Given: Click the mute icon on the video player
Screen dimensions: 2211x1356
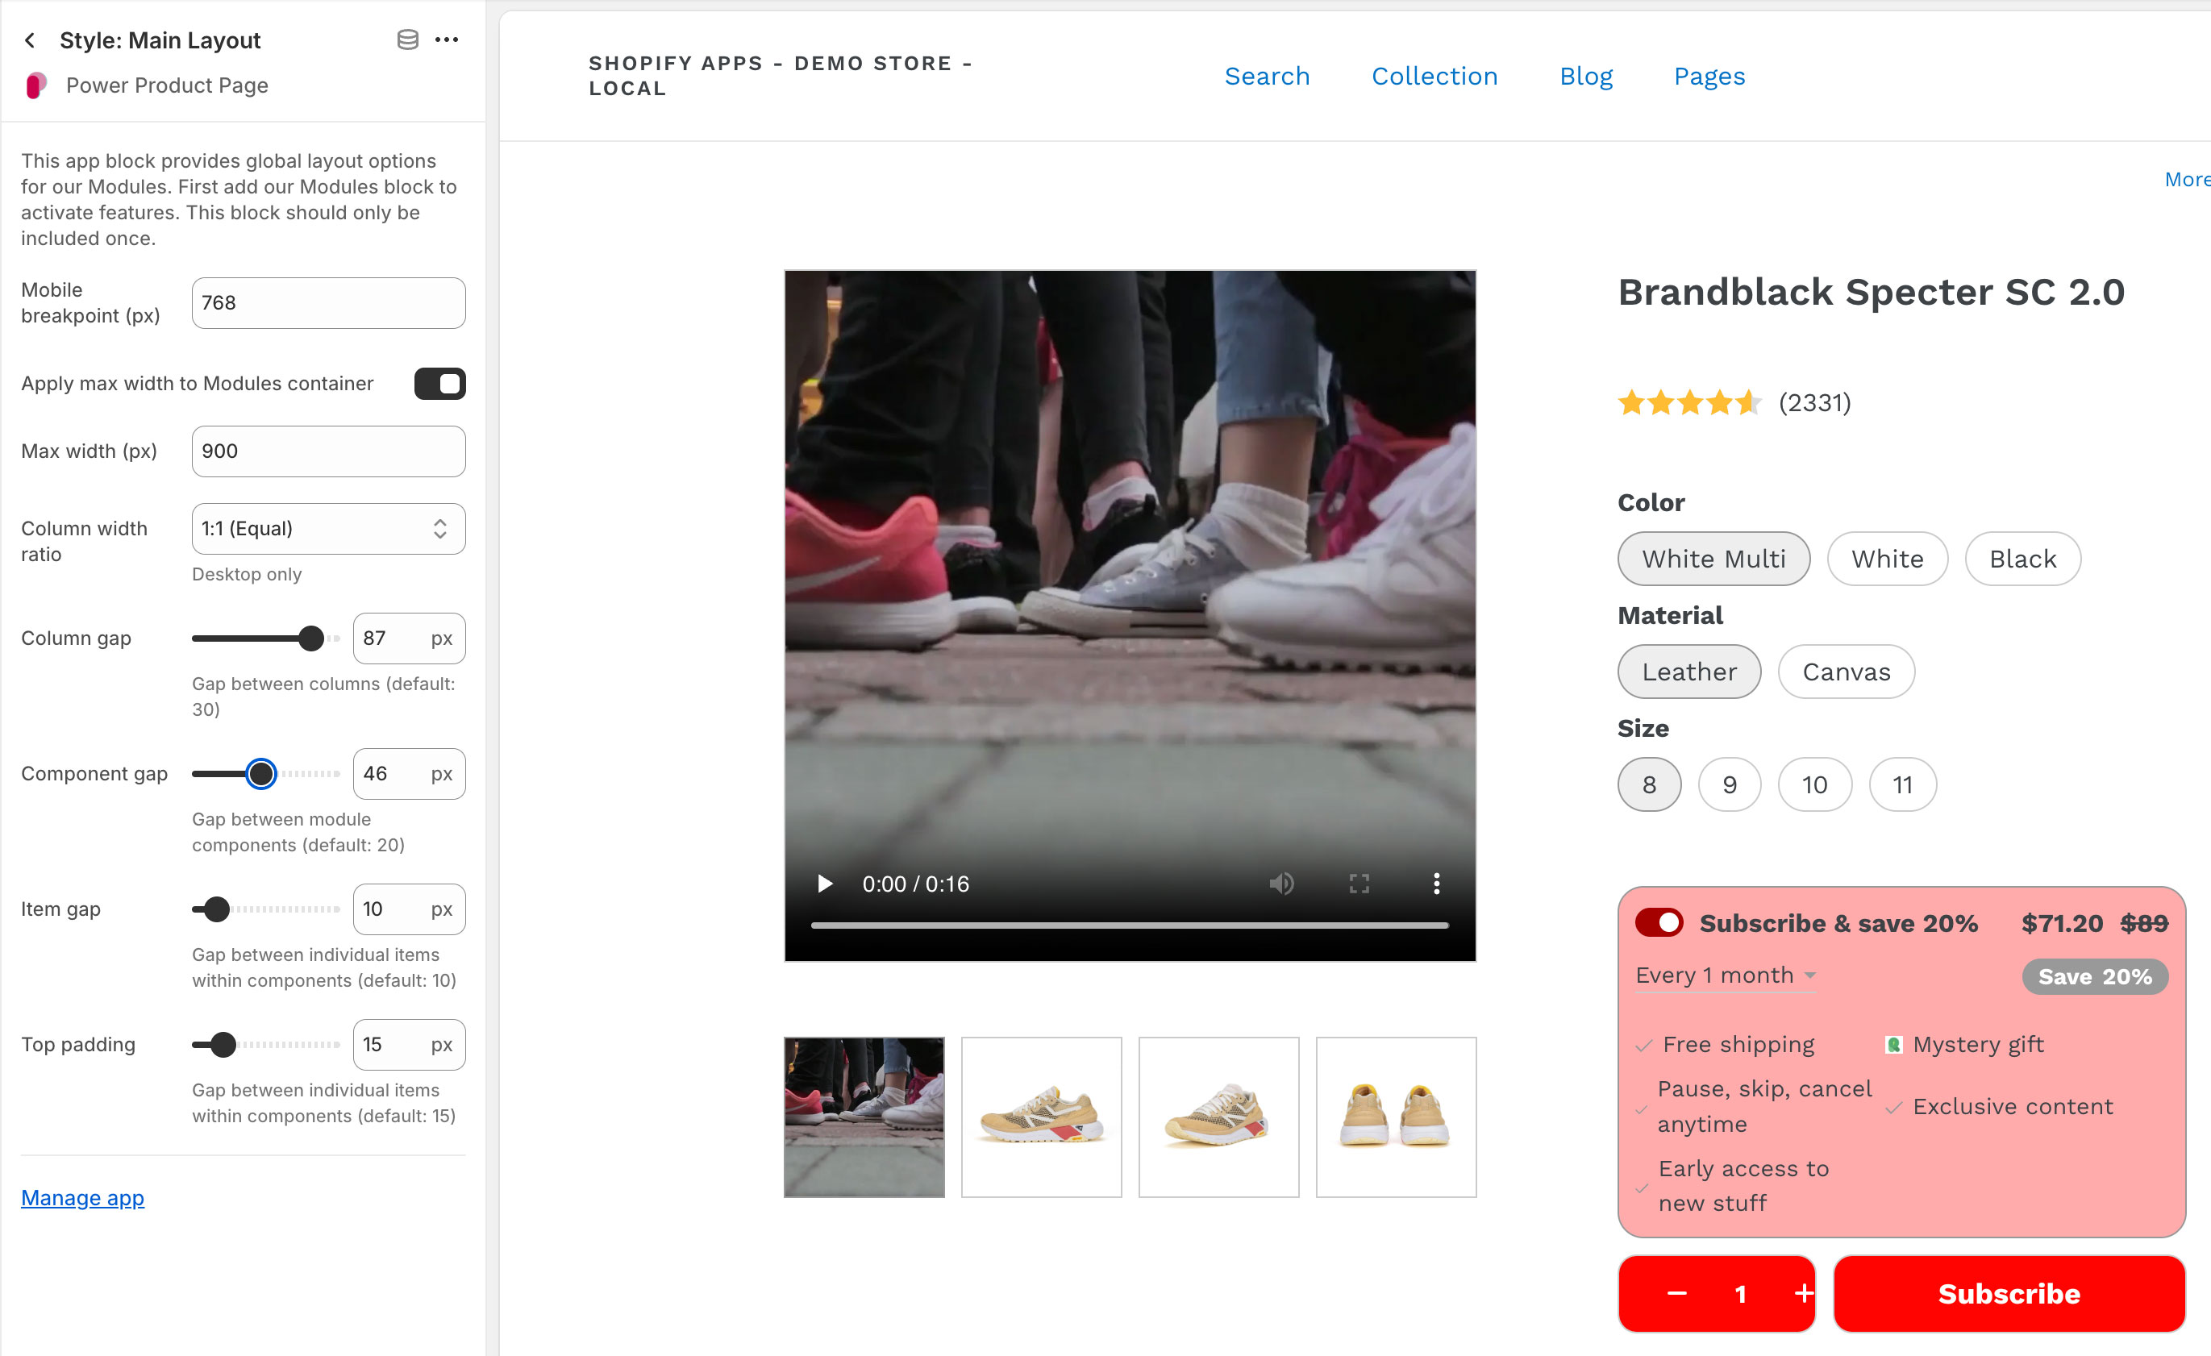Looking at the screenshot, I should (1282, 884).
